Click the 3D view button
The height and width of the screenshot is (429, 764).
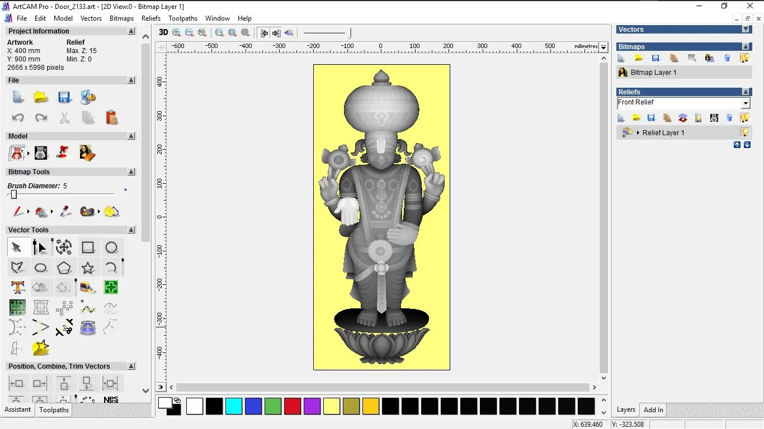163,32
